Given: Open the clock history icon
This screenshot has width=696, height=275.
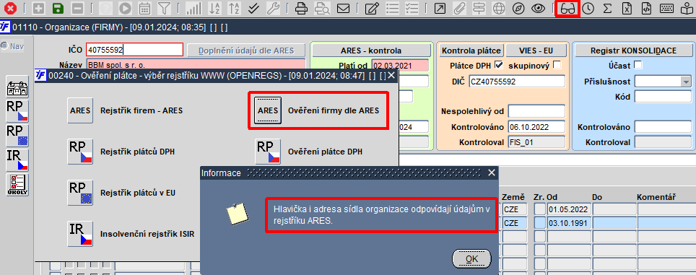Looking at the screenshot, I should [588, 8].
